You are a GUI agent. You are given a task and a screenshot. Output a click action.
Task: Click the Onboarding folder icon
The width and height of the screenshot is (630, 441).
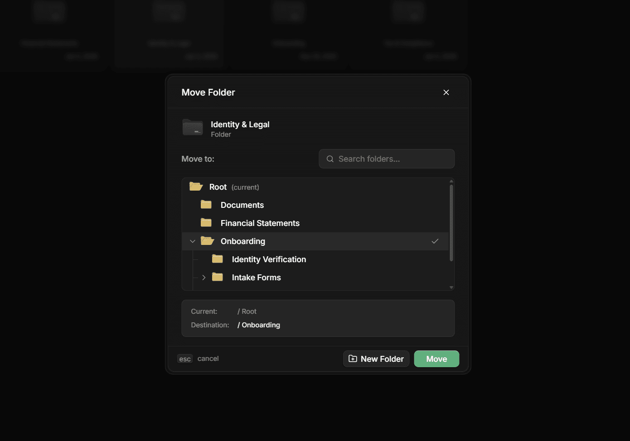pos(207,240)
